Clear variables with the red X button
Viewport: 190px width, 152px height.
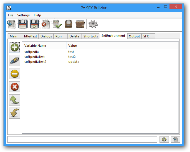click(15, 87)
